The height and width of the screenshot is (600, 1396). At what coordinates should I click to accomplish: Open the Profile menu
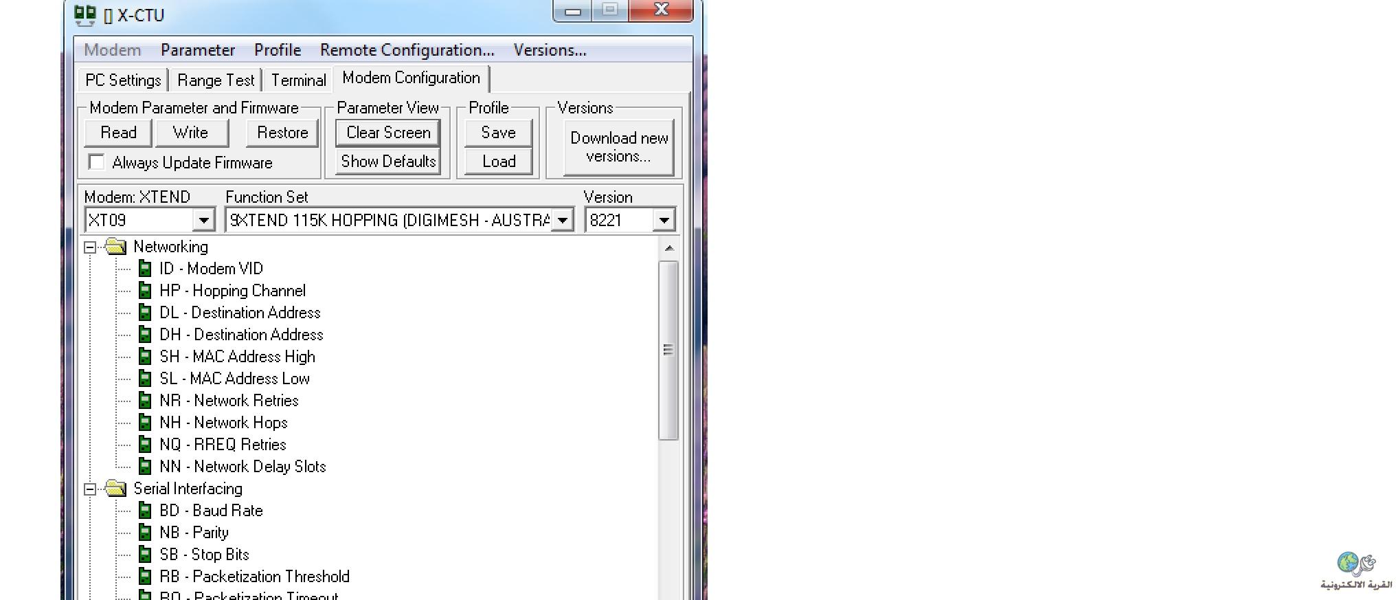[278, 50]
